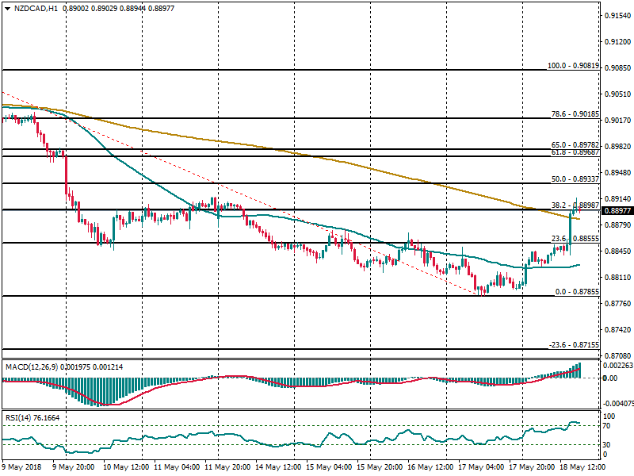
Task: Click the RSI 70 level scale mark
Action: pyautogui.click(x=608, y=426)
